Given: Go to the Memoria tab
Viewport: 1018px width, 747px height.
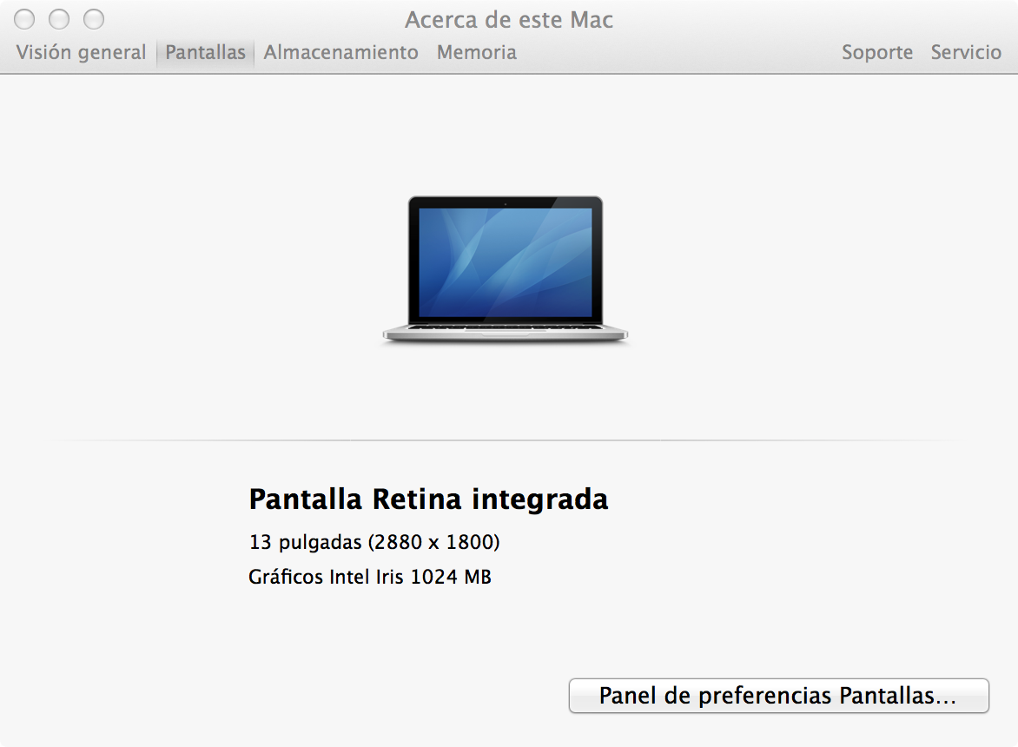Looking at the screenshot, I should (477, 52).
